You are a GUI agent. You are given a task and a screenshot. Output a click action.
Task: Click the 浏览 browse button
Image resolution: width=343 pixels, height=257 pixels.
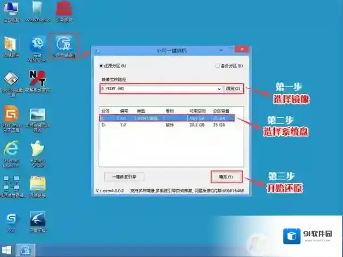[x=233, y=88]
